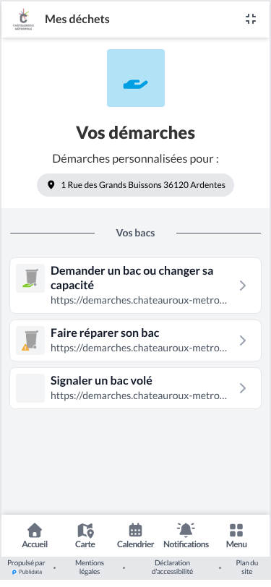This screenshot has width=271, height=587.
Task: Open the Notifications bell tab
Action: (186, 536)
